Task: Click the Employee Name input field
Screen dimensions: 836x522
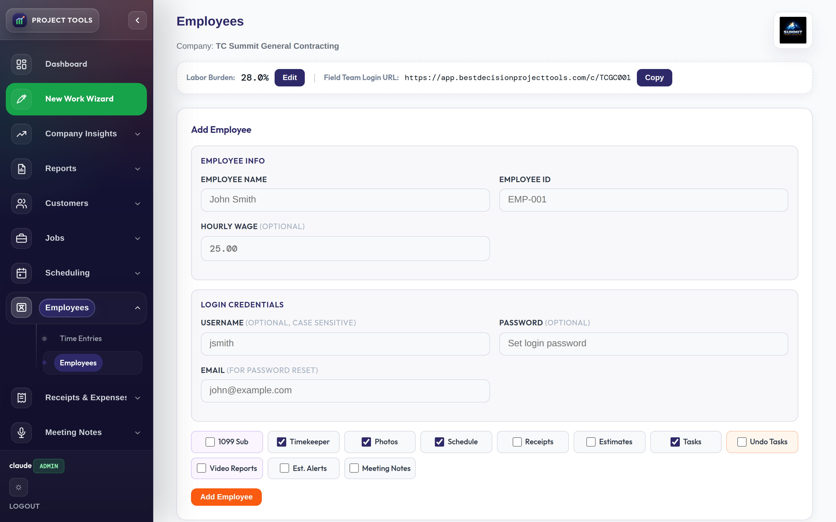Action: point(345,200)
